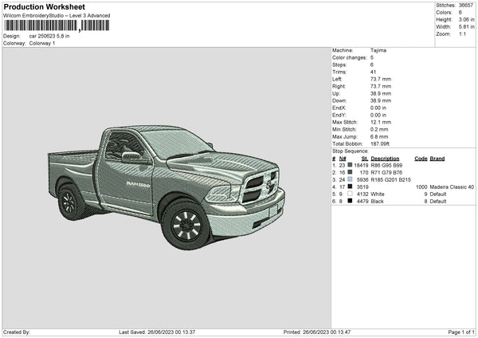Click the Machine value Tajima
Screen dimensions: 478x338
tap(378, 50)
